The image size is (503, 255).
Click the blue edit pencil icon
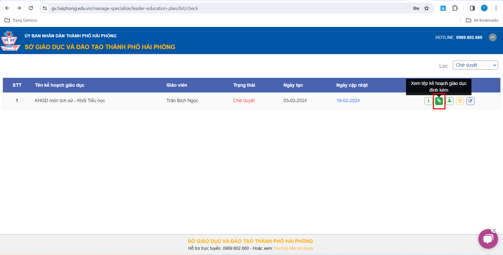(x=470, y=101)
